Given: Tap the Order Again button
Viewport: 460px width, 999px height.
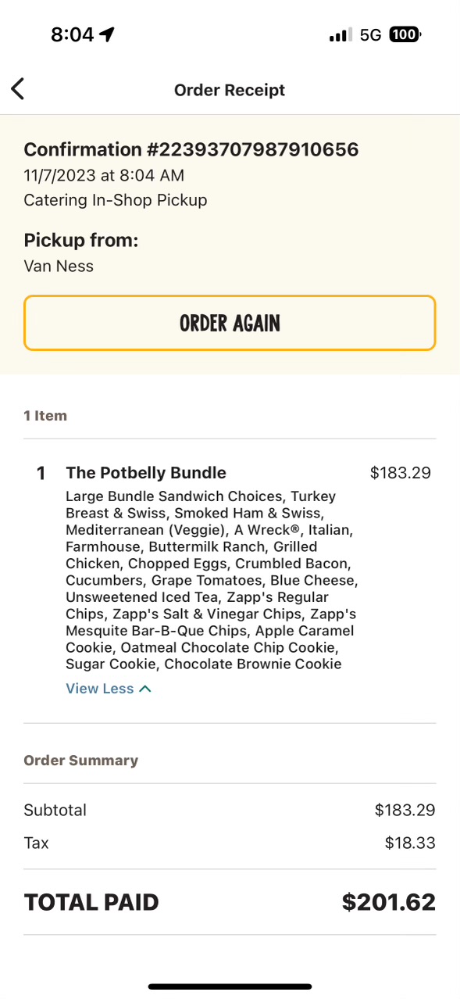Looking at the screenshot, I should (230, 323).
